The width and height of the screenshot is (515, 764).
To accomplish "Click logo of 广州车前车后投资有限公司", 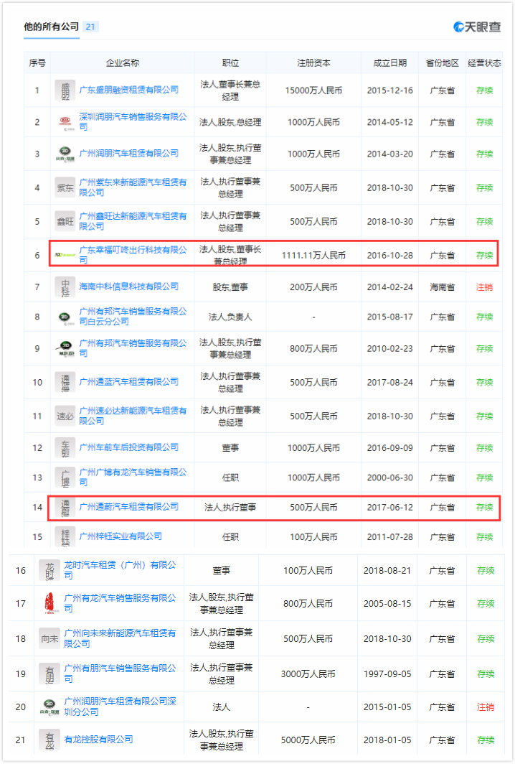I will 65,448.
